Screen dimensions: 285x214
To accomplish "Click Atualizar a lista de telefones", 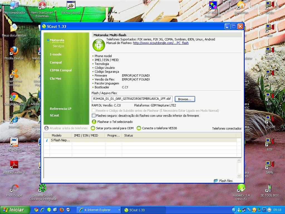I will (x=68, y=128).
